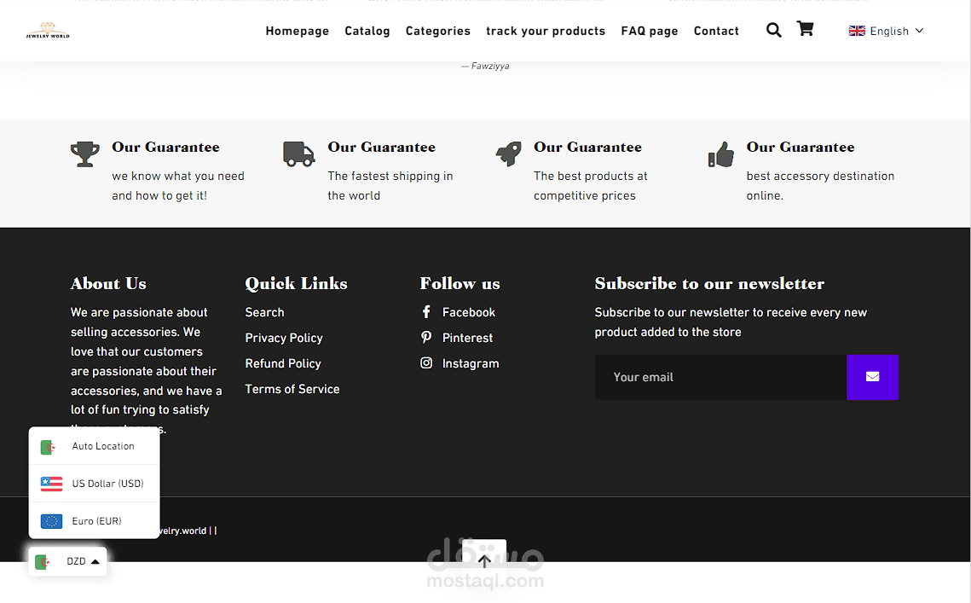
Task: Open the Privacy Policy link
Action: 284,338
